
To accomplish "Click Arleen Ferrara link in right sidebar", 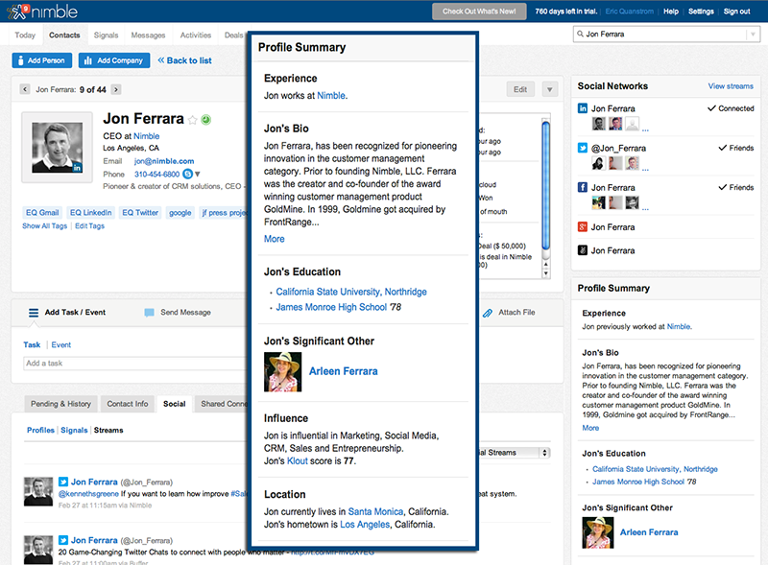I will tap(649, 532).
